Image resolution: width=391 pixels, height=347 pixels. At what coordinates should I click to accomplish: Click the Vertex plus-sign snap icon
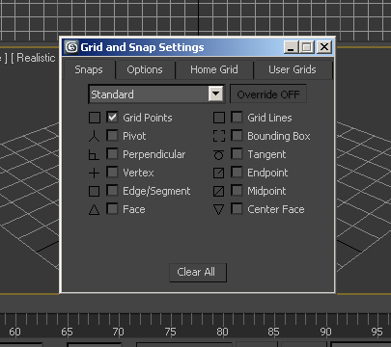click(94, 173)
